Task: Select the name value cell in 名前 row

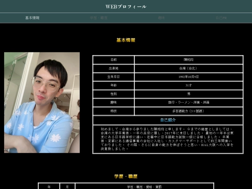Action: coord(189,60)
